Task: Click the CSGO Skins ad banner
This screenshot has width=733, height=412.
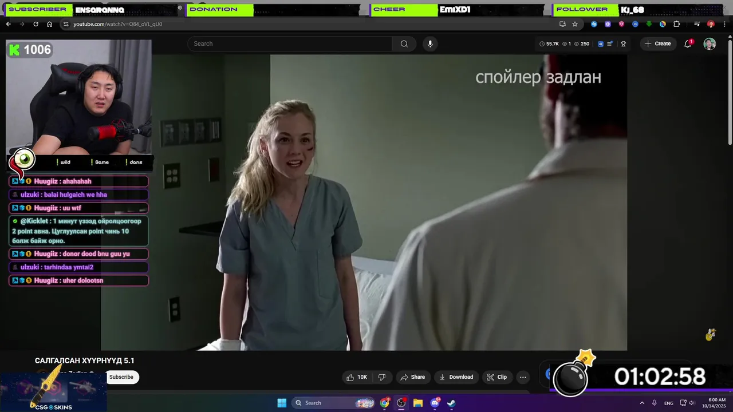Action: [53, 391]
